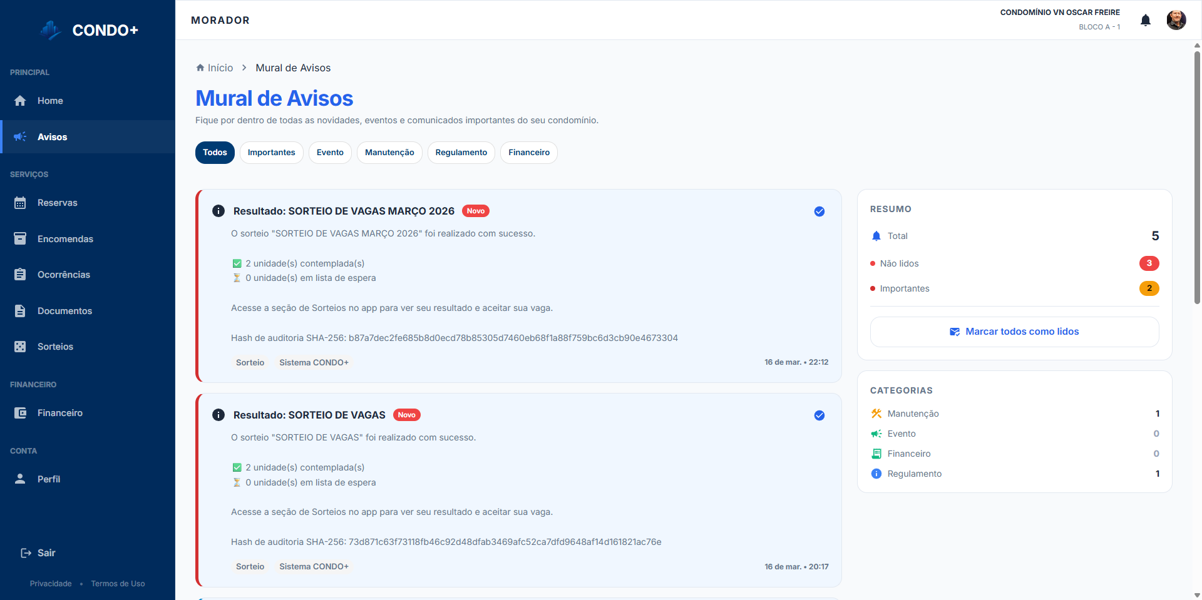Open Sorteios dice icon in sidebar
This screenshot has height=600, width=1202.
(x=20, y=347)
